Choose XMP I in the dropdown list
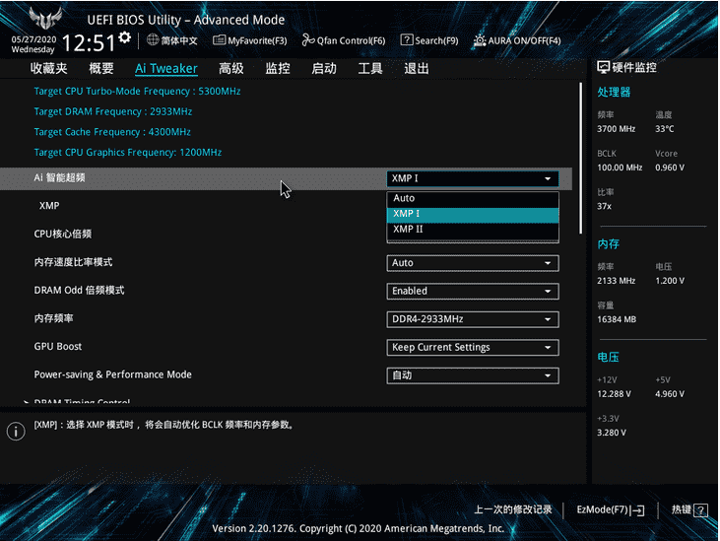This screenshot has height=541, width=720. coord(473,214)
